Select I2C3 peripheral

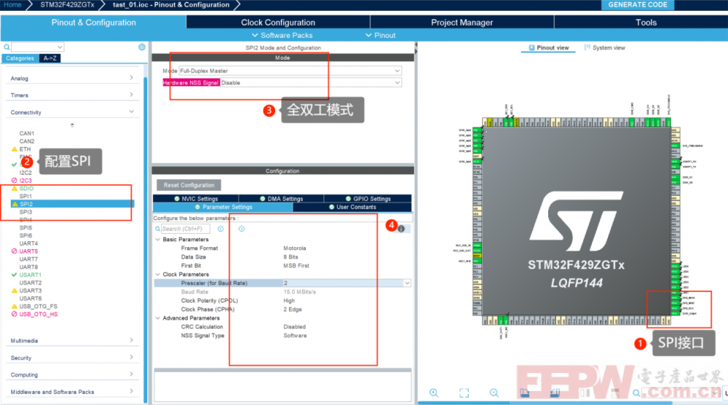pyautogui.click(x=25, y=180)
